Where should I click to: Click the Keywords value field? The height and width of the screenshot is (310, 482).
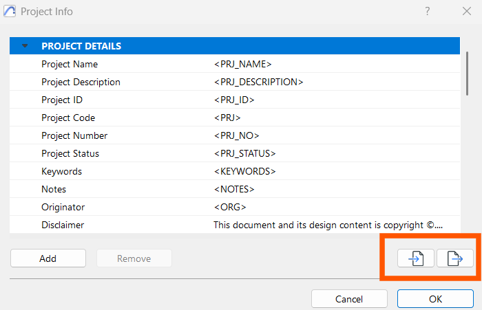pos(336,171)
